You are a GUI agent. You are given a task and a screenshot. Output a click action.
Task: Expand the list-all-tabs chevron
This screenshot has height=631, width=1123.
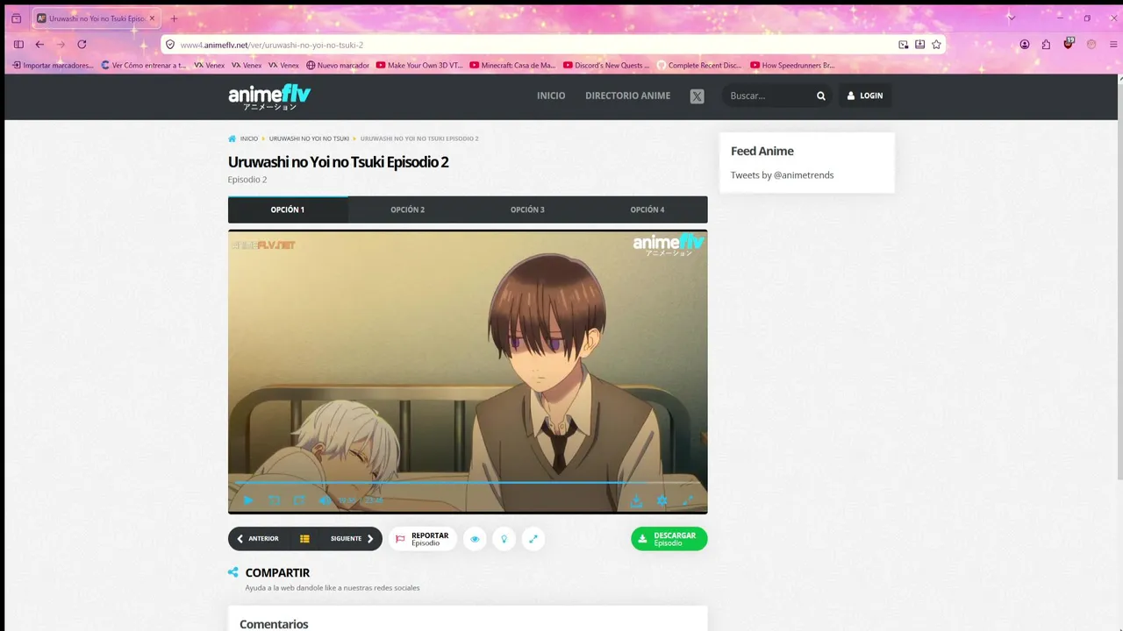[1012, 18]
